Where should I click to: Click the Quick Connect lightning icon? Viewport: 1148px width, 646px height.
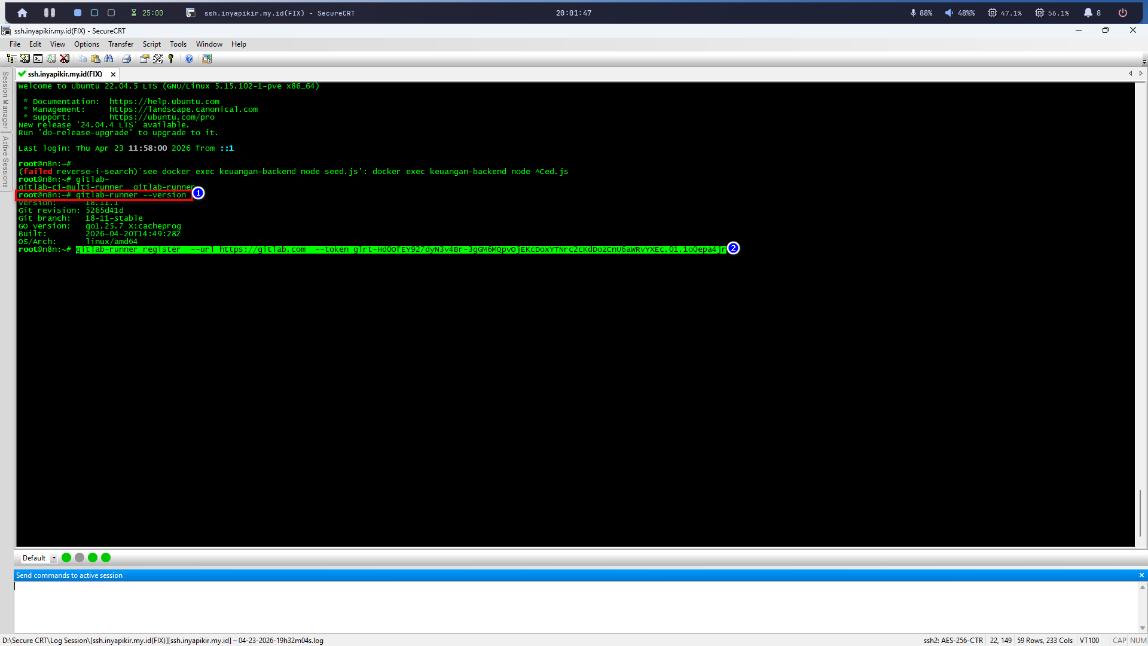[25, 59]
